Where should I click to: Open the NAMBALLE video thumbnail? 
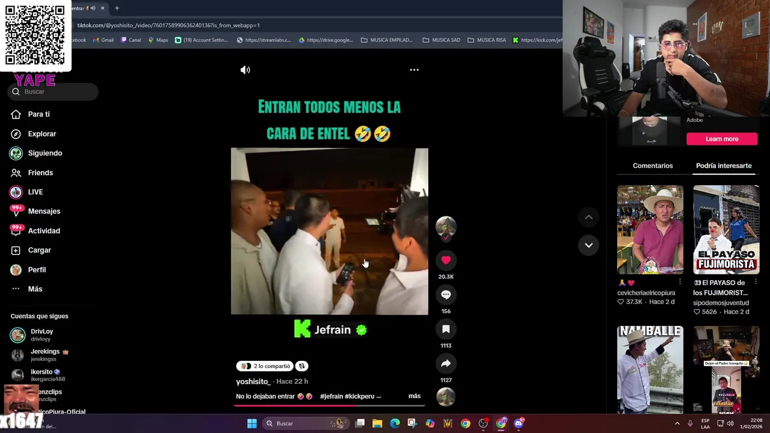pos(650,369)
